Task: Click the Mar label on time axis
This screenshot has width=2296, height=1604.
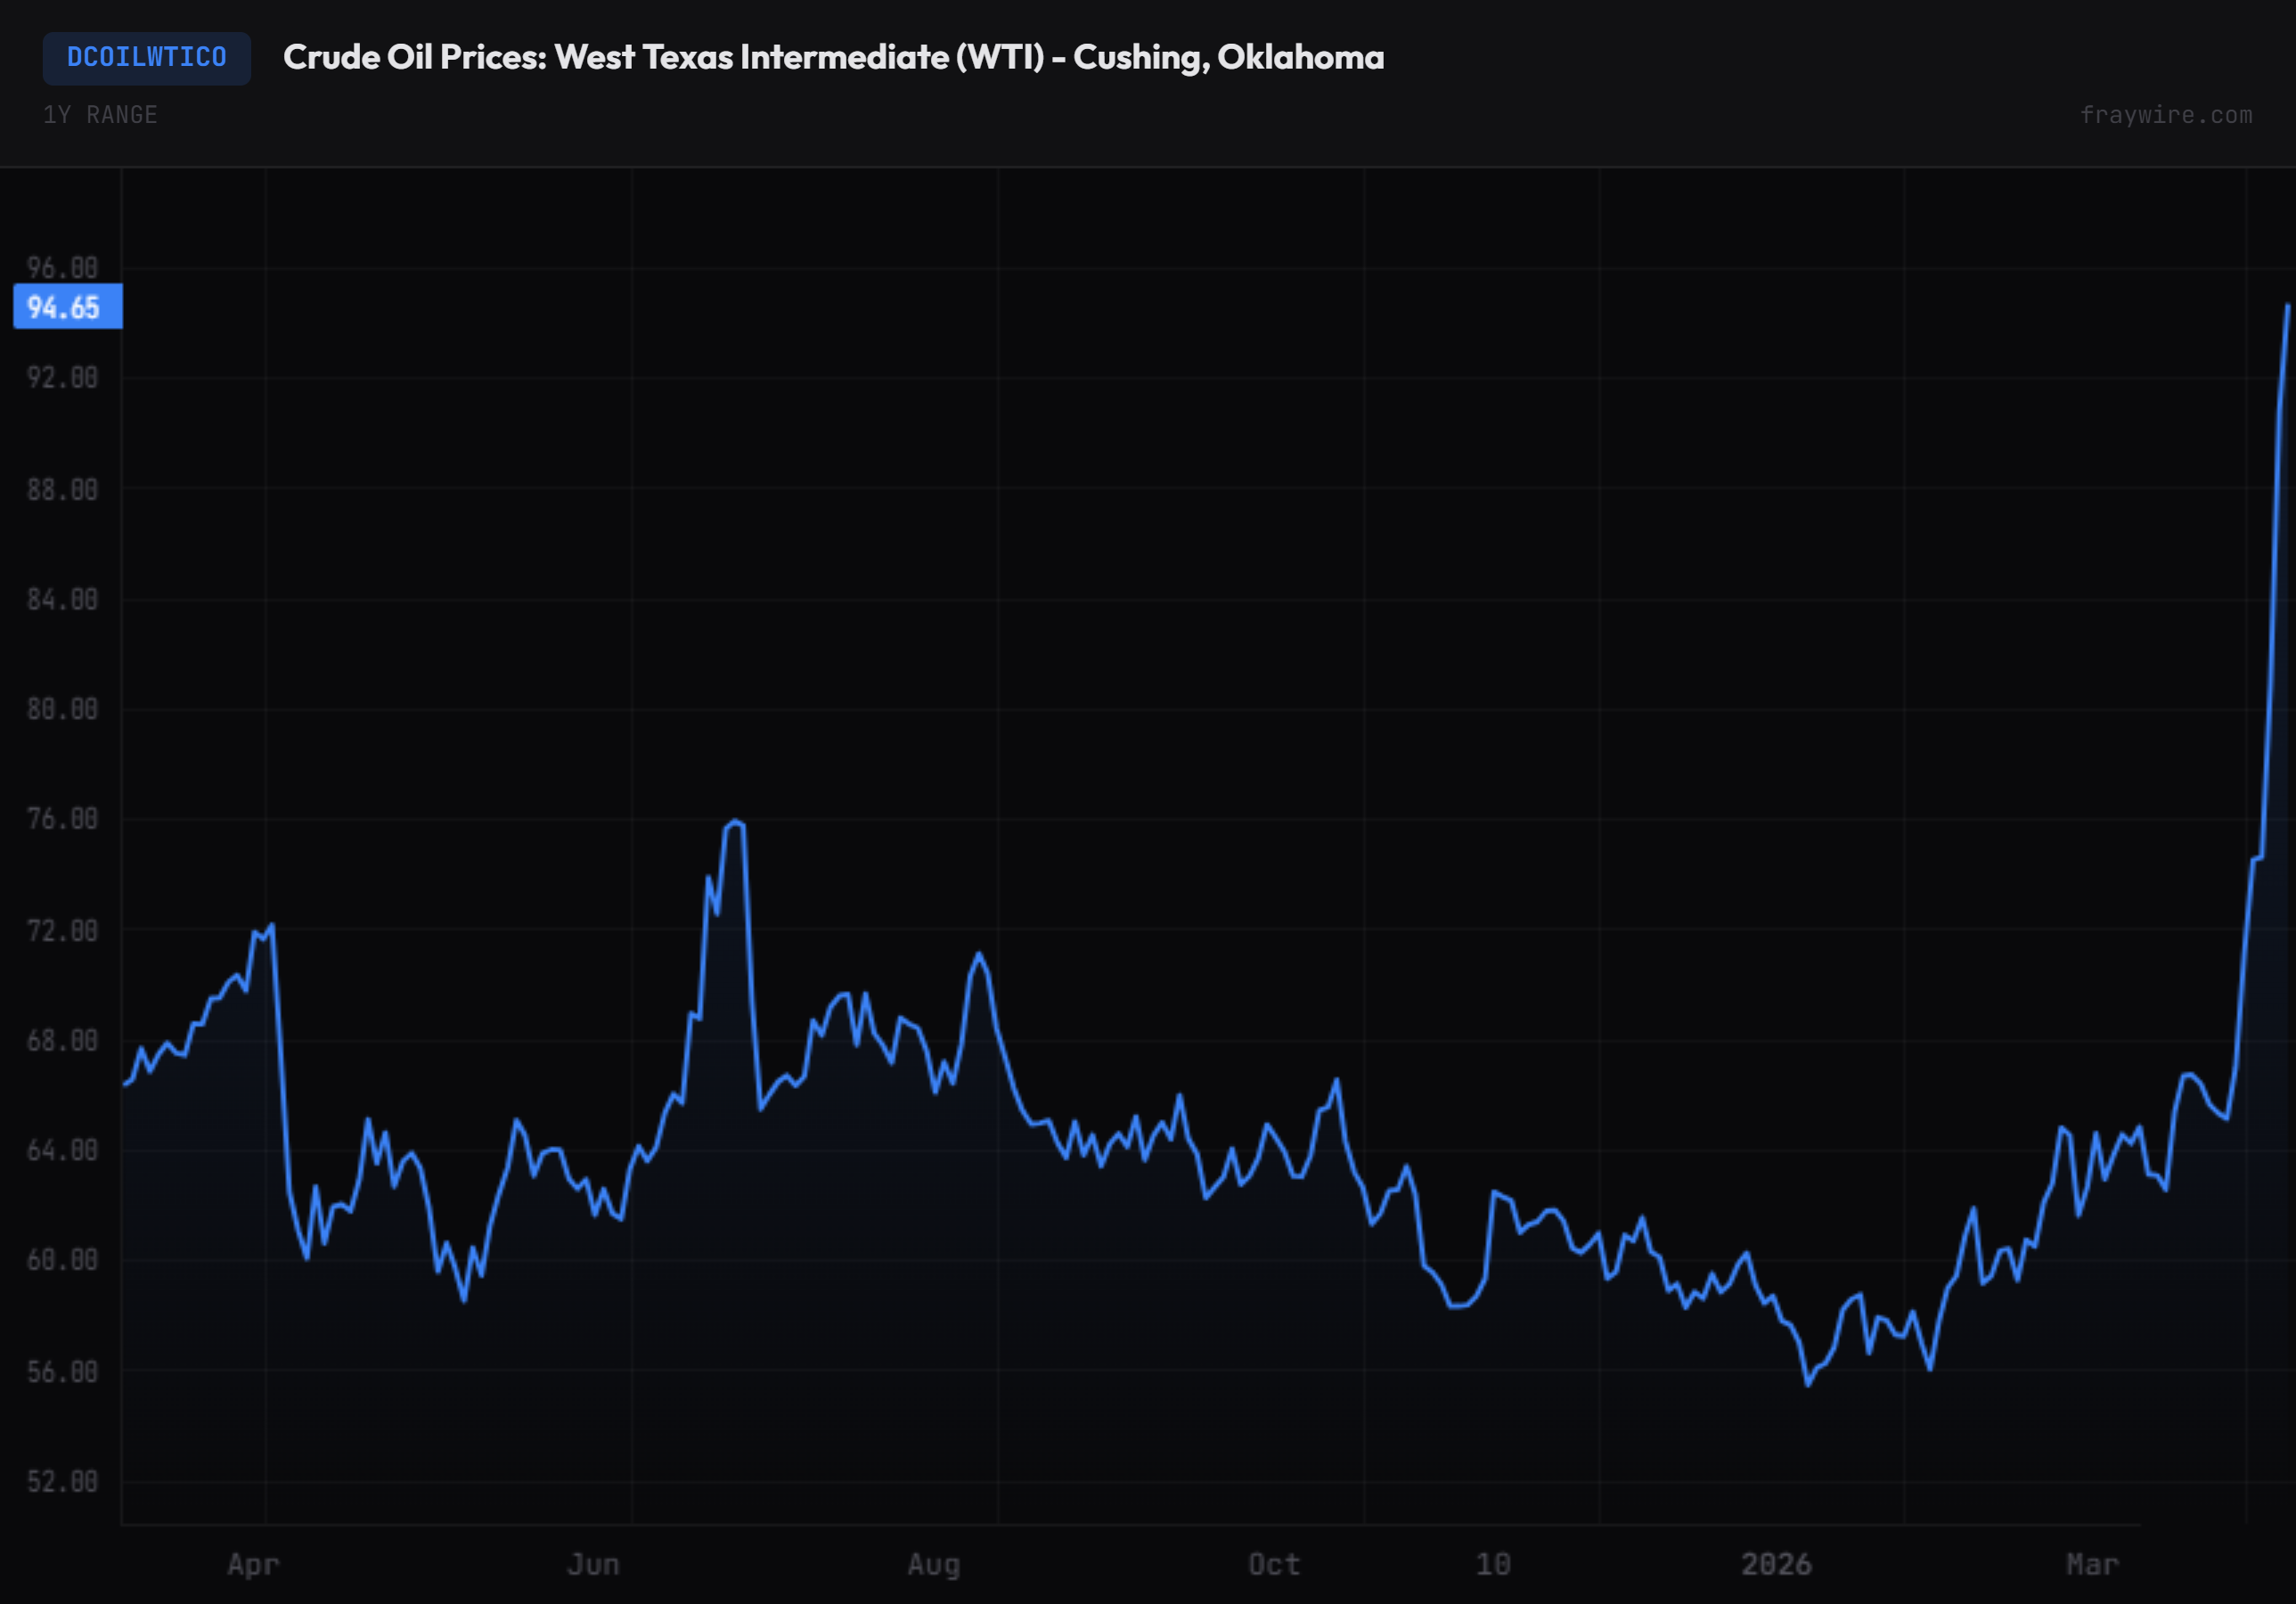Action: pyautogui.click(x=2092, y=1564)
